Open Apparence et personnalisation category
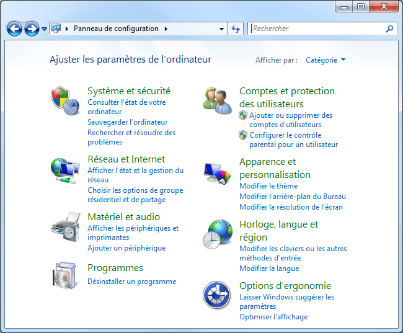Viewport: 403px width, 333px height. point(275,168)
